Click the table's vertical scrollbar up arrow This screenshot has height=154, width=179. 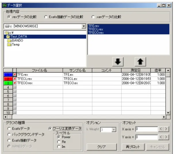click(x=168, y=70)
